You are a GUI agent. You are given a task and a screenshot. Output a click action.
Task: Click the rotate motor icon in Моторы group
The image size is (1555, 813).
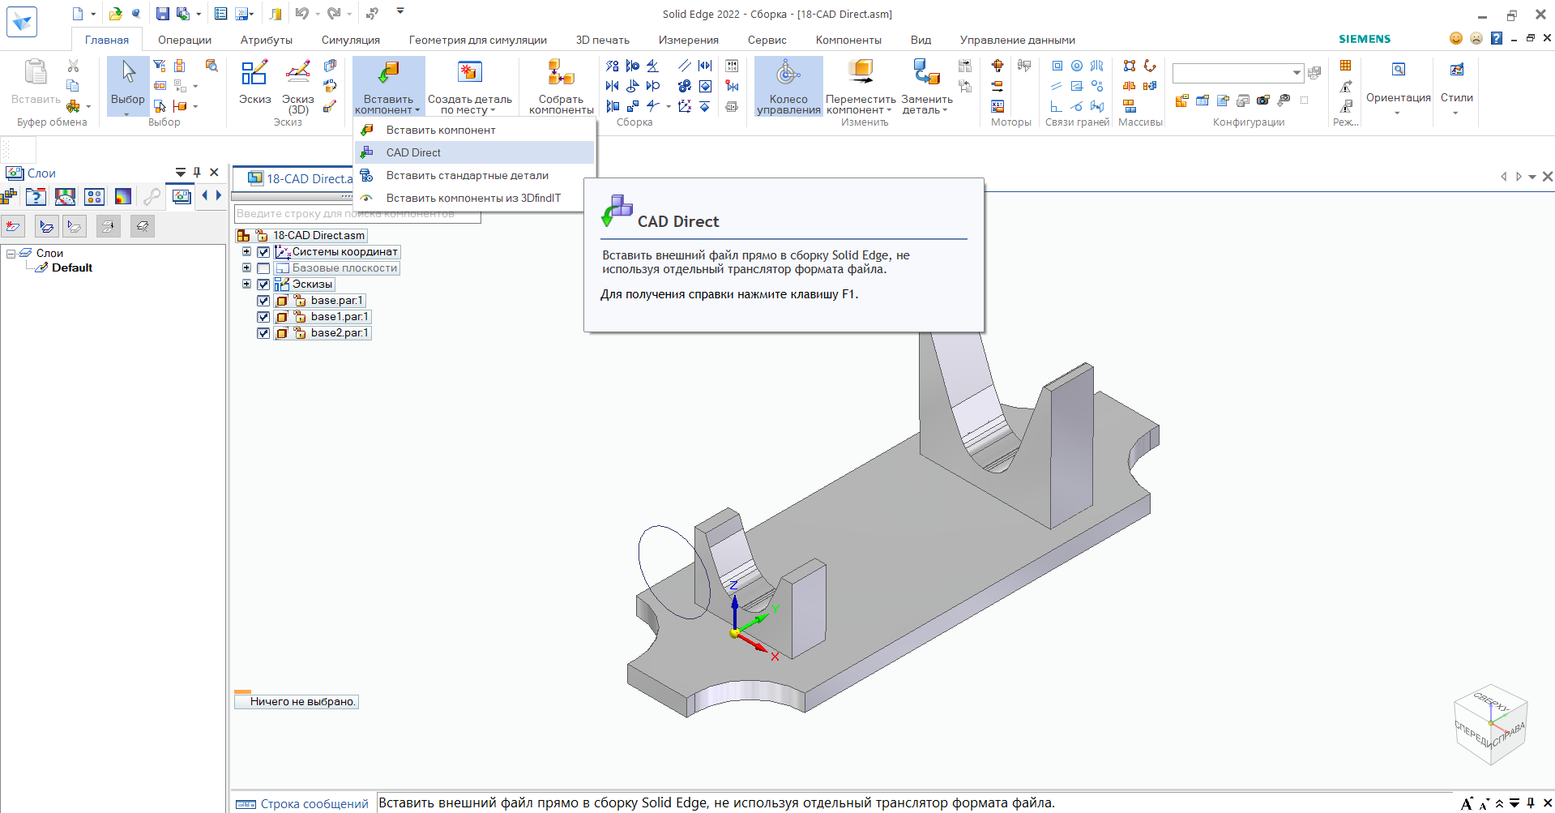click(998, 66)
